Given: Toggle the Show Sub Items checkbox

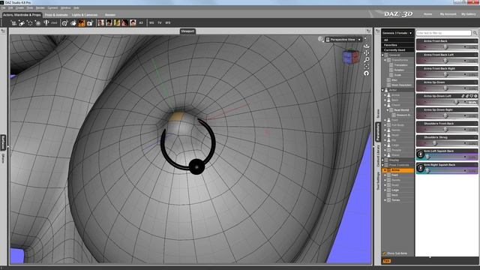Looking at the screenshot, I should [x=385, y=253].
